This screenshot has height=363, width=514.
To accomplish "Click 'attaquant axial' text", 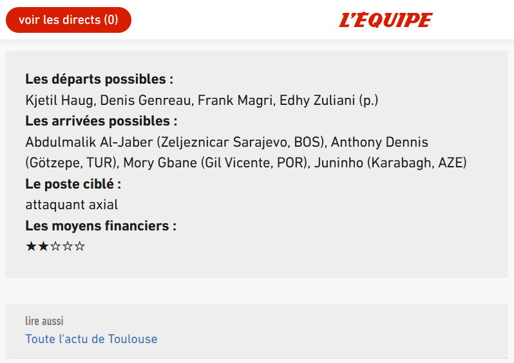I will click(71, 205).
